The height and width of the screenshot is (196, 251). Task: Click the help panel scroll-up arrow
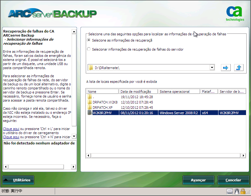pos(74,32)
